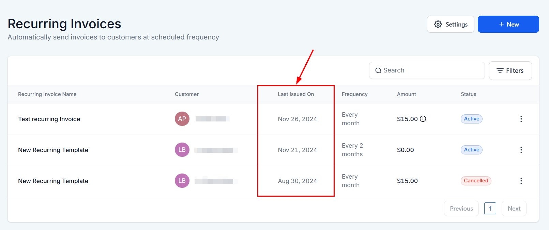Viewport: 549px width, 230px height.
Task: Click the plus New button
Action: click(x=508, y=24)
